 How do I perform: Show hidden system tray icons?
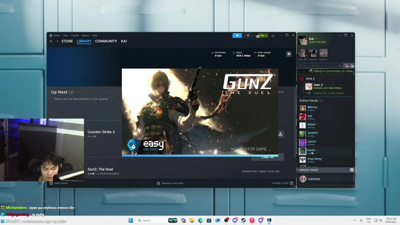(x=355, y=220)
